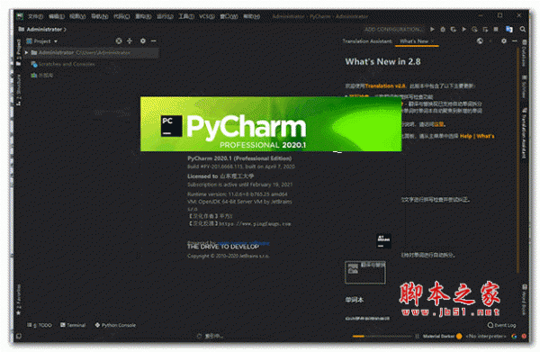Open the Run (运行) menu
Image resolution: width=540 pixels, height=352 pixels.
point(165,16)
